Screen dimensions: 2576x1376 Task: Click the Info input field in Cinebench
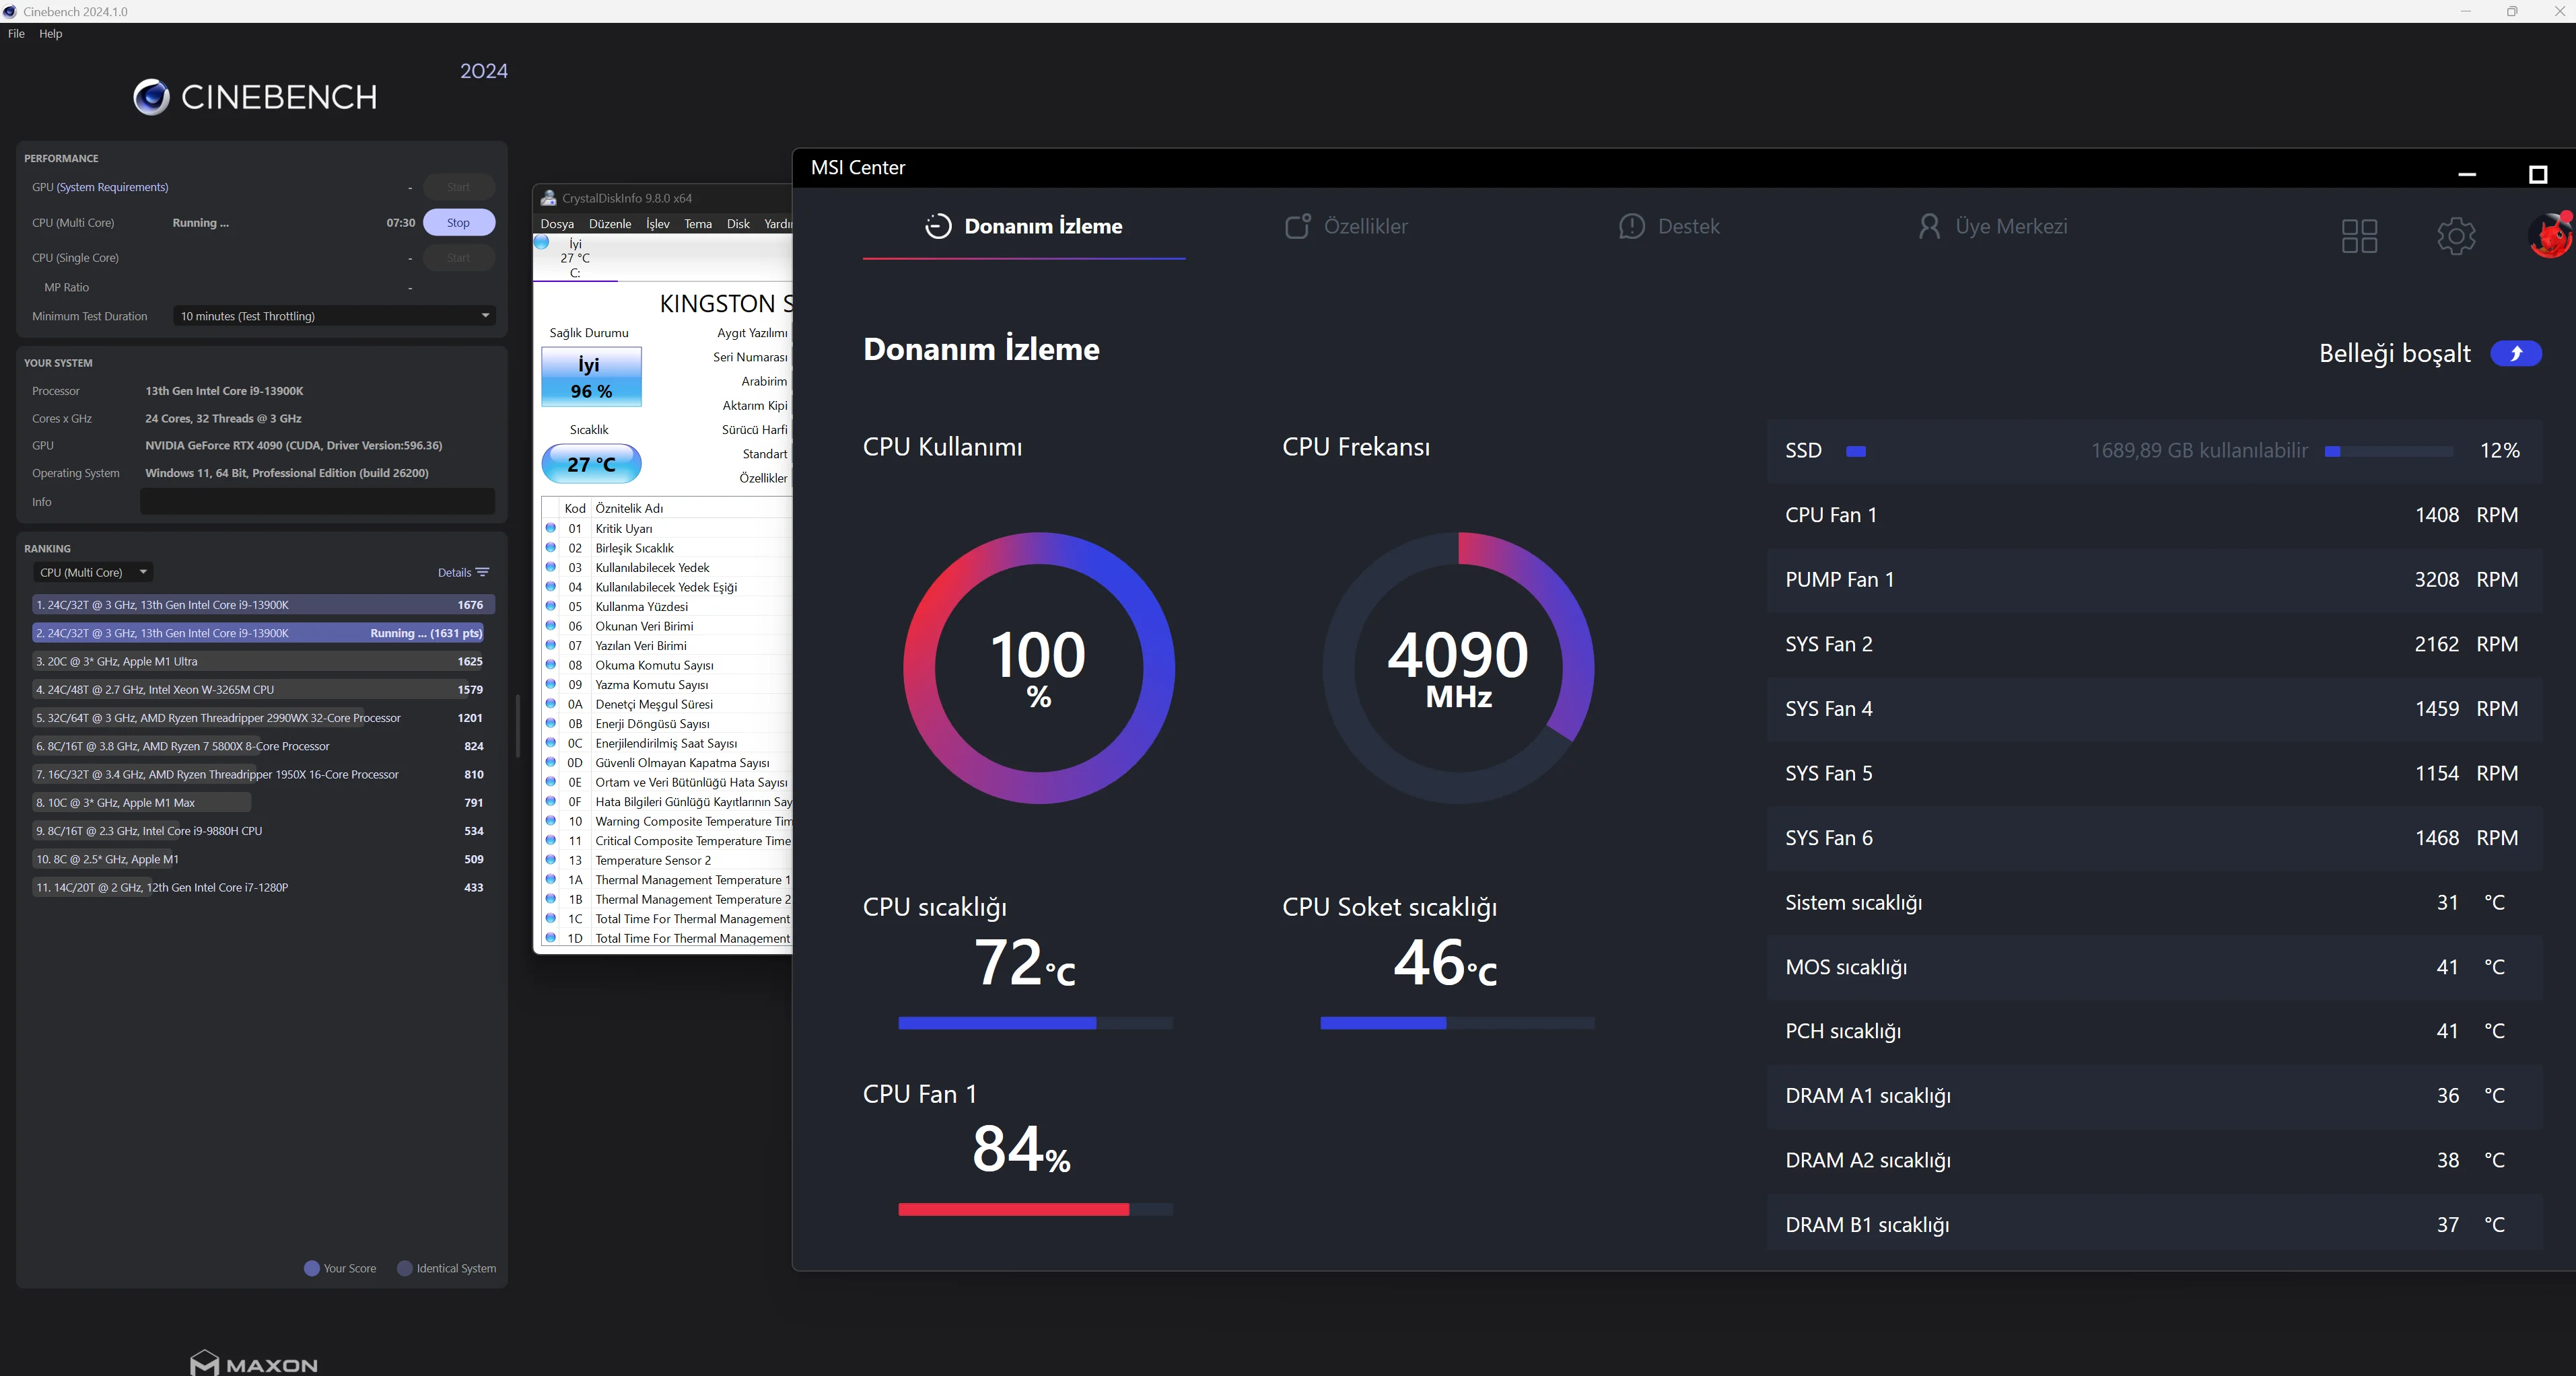pyautogui.click(x=317, y=502)
